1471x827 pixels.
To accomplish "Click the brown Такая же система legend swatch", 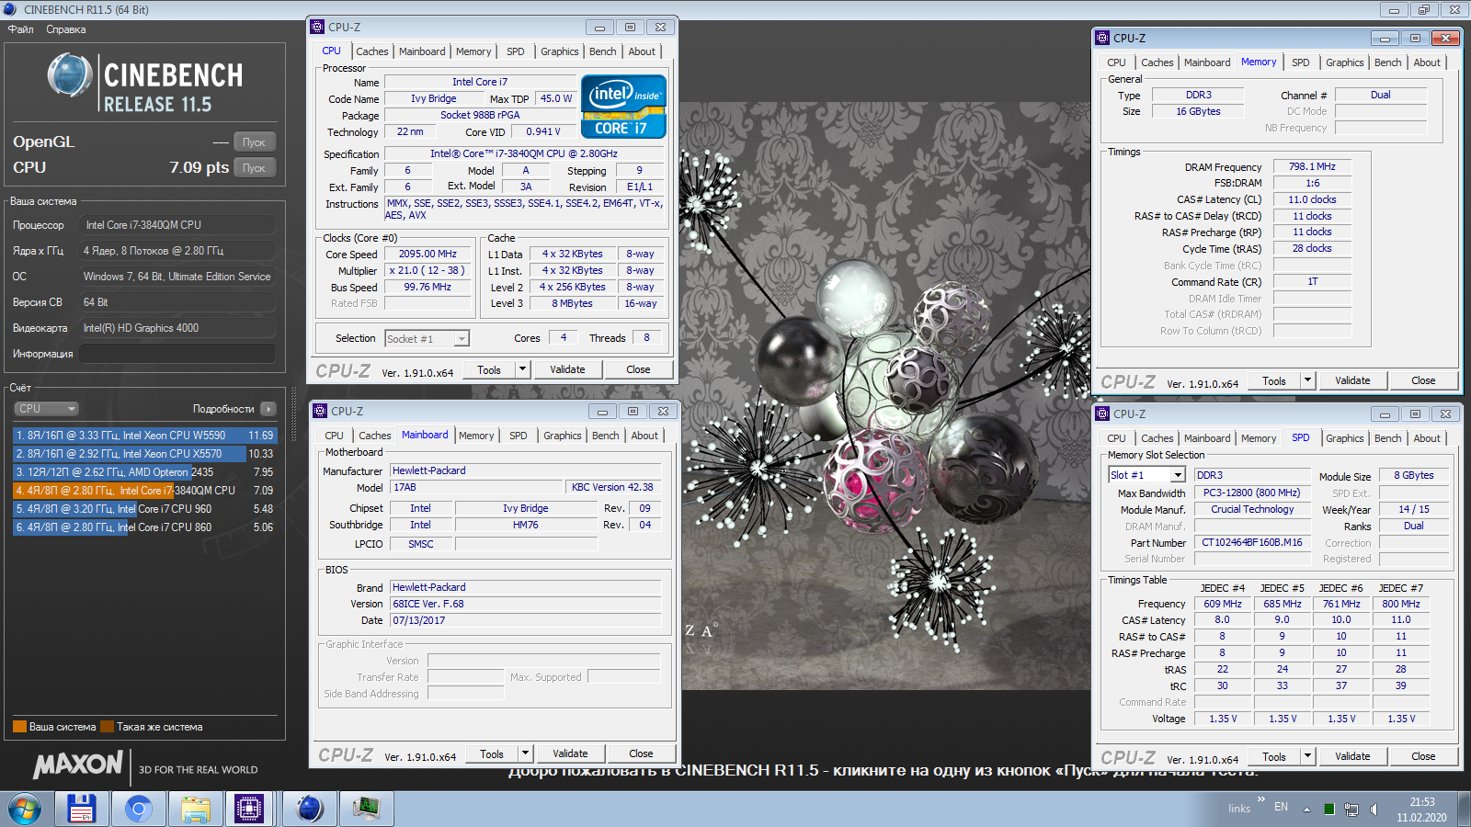I will pyautogui.click(x=108, y=727).
